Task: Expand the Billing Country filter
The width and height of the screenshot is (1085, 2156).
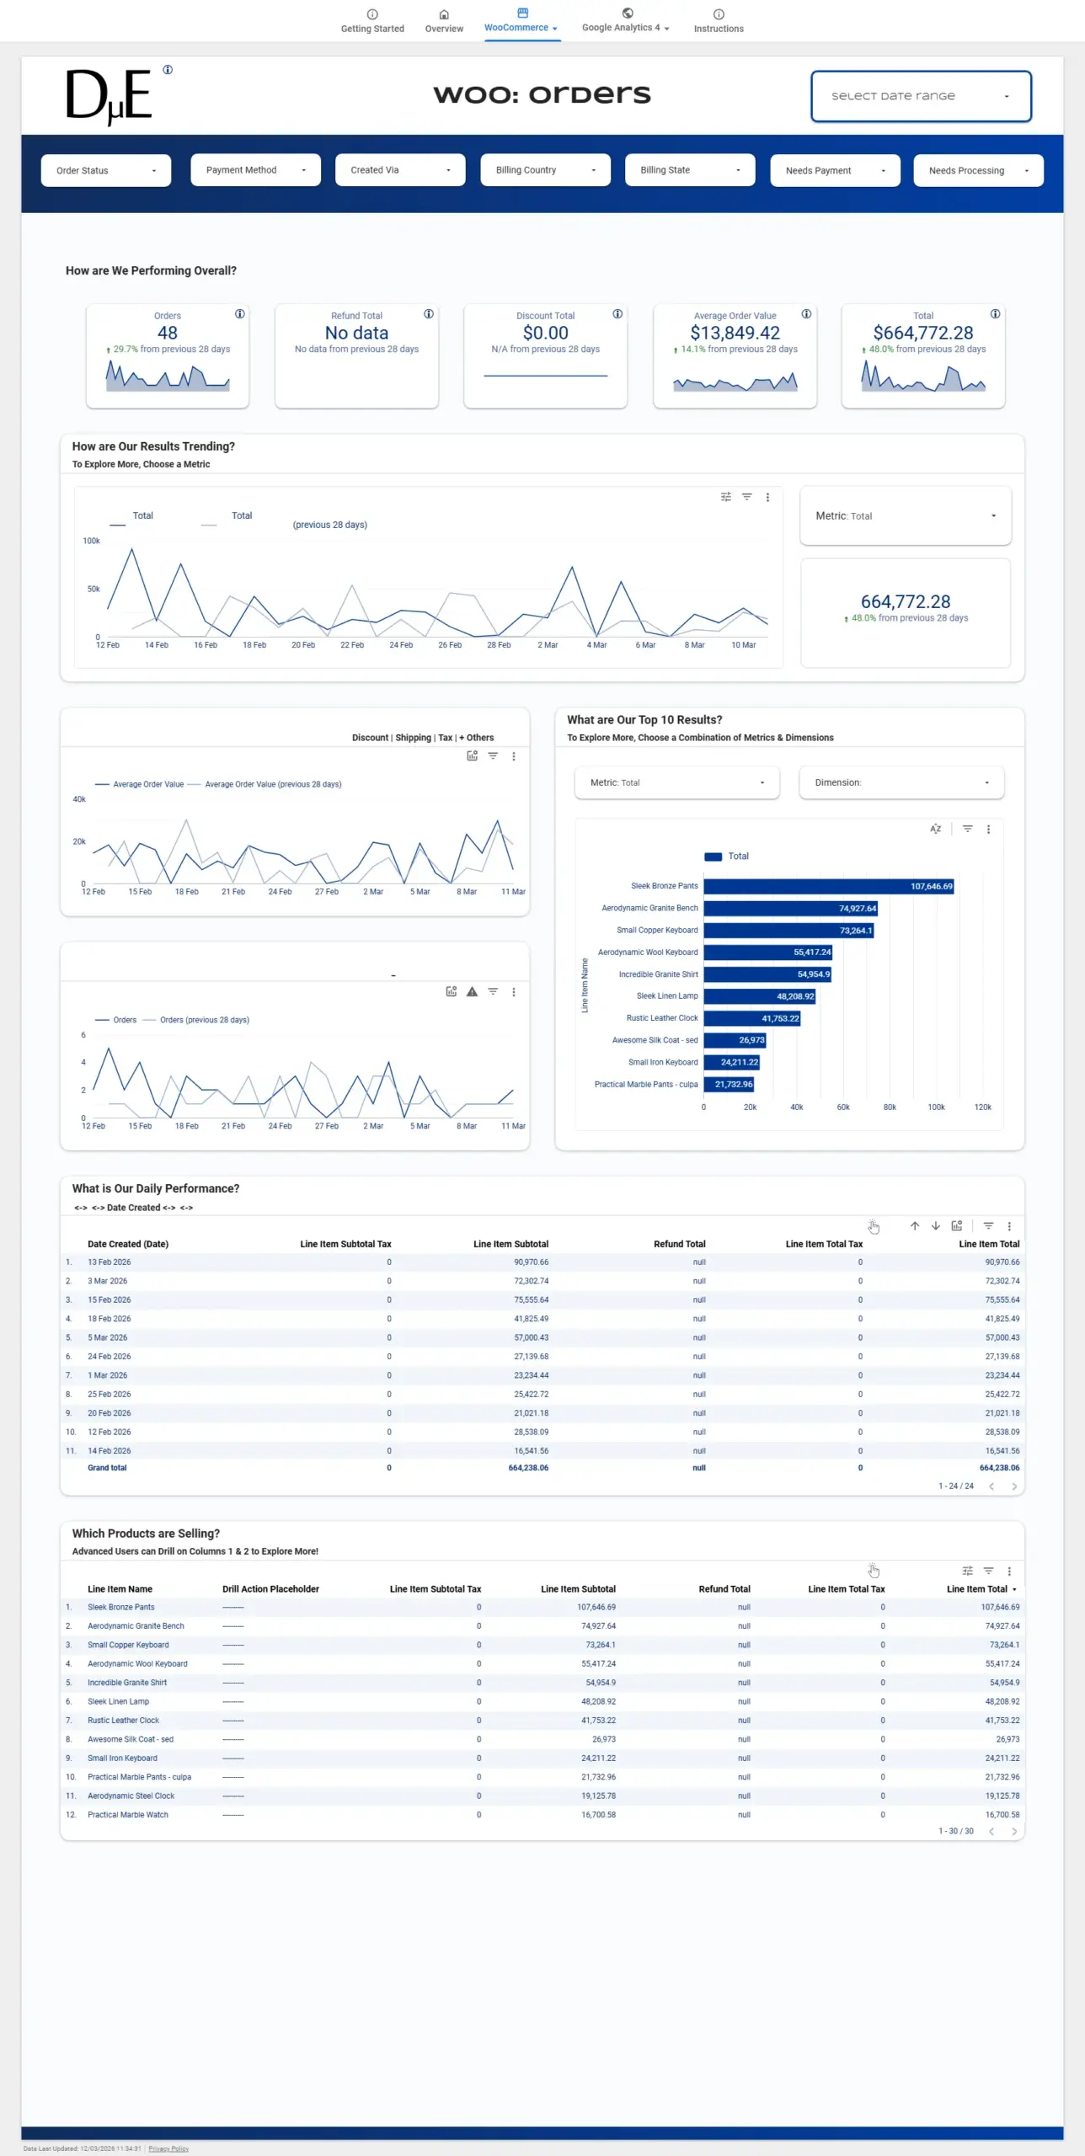Action: (x=545, y=170)
